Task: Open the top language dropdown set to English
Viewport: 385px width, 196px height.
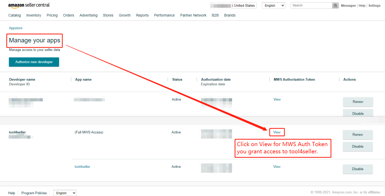Action: tap(274, 5)
